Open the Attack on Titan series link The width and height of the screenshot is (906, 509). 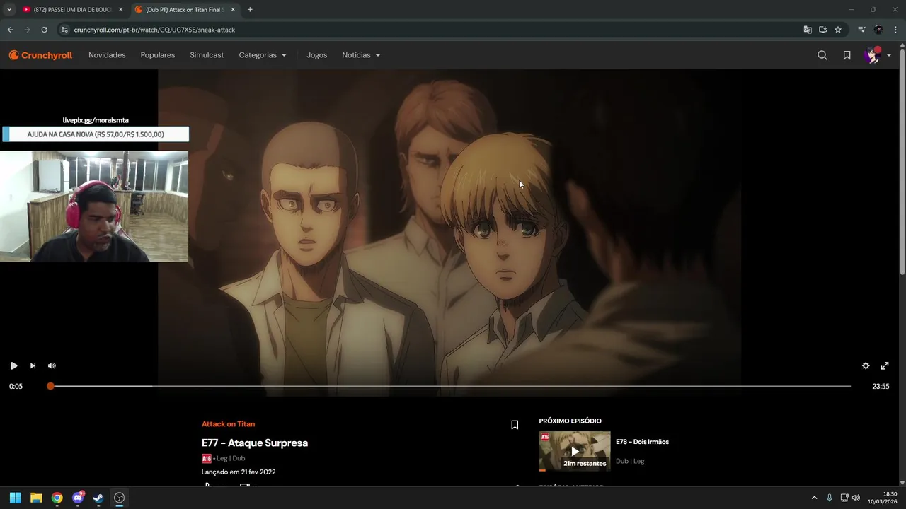pos(228,424)
